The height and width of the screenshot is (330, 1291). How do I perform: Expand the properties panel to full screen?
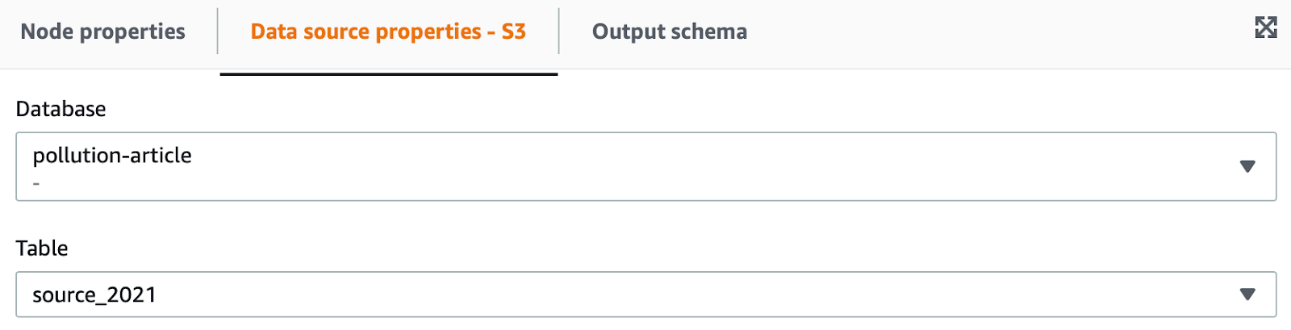pyautogui.click(x=1265, y=27)
